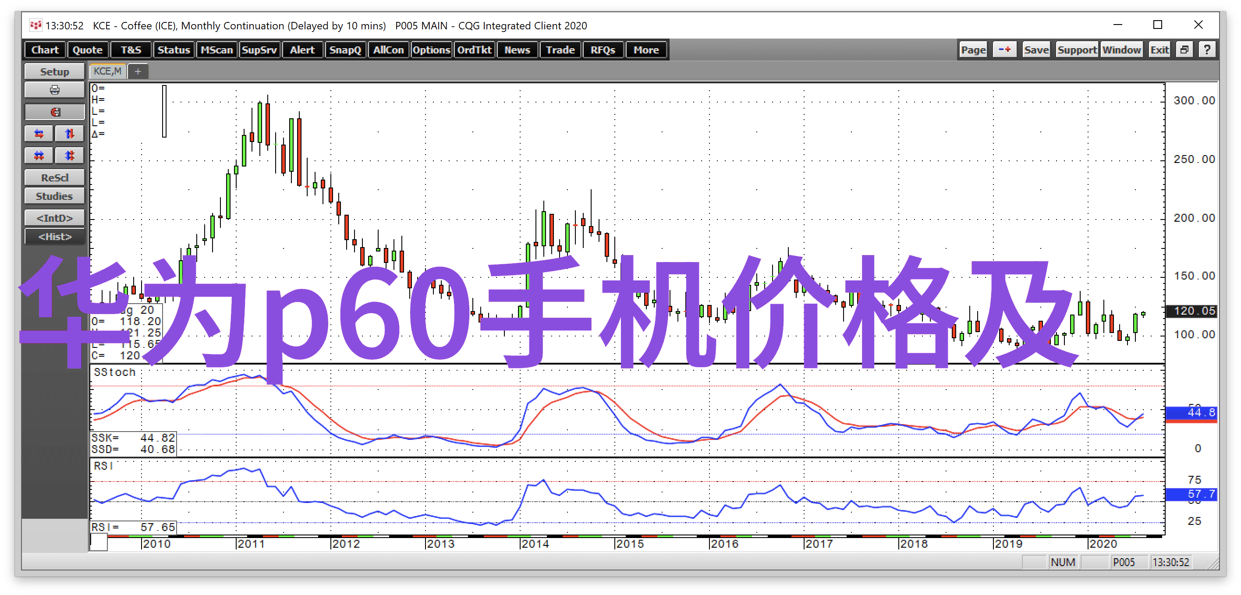This screenshot has height=595, width=1241.
Task: Click the News toolbar button
Action: point(517,50)
